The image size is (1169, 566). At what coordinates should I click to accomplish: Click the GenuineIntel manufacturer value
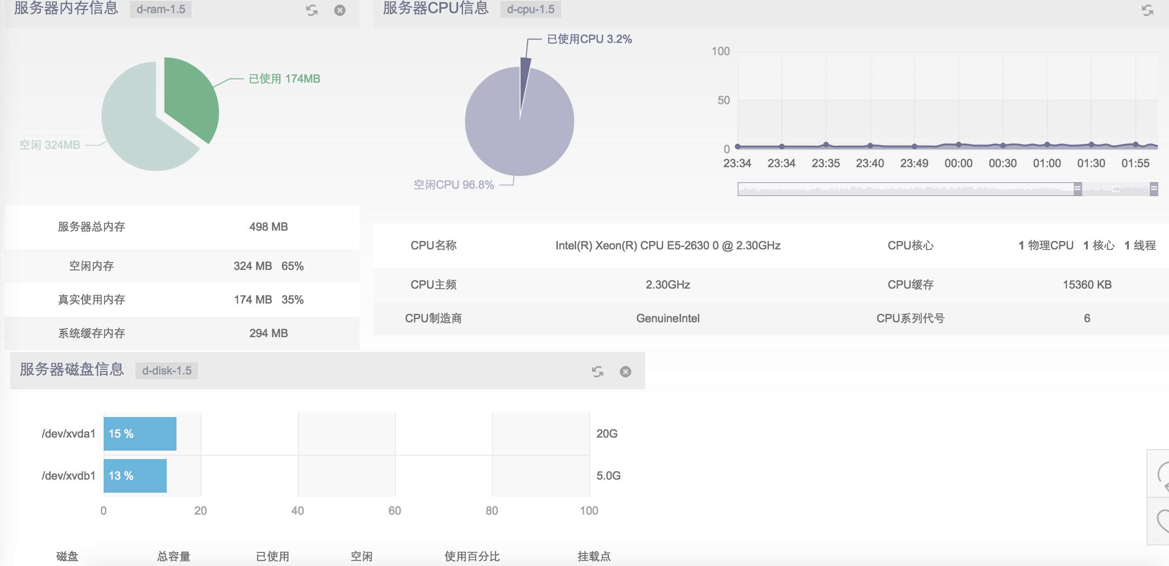(x=668, y=318)
